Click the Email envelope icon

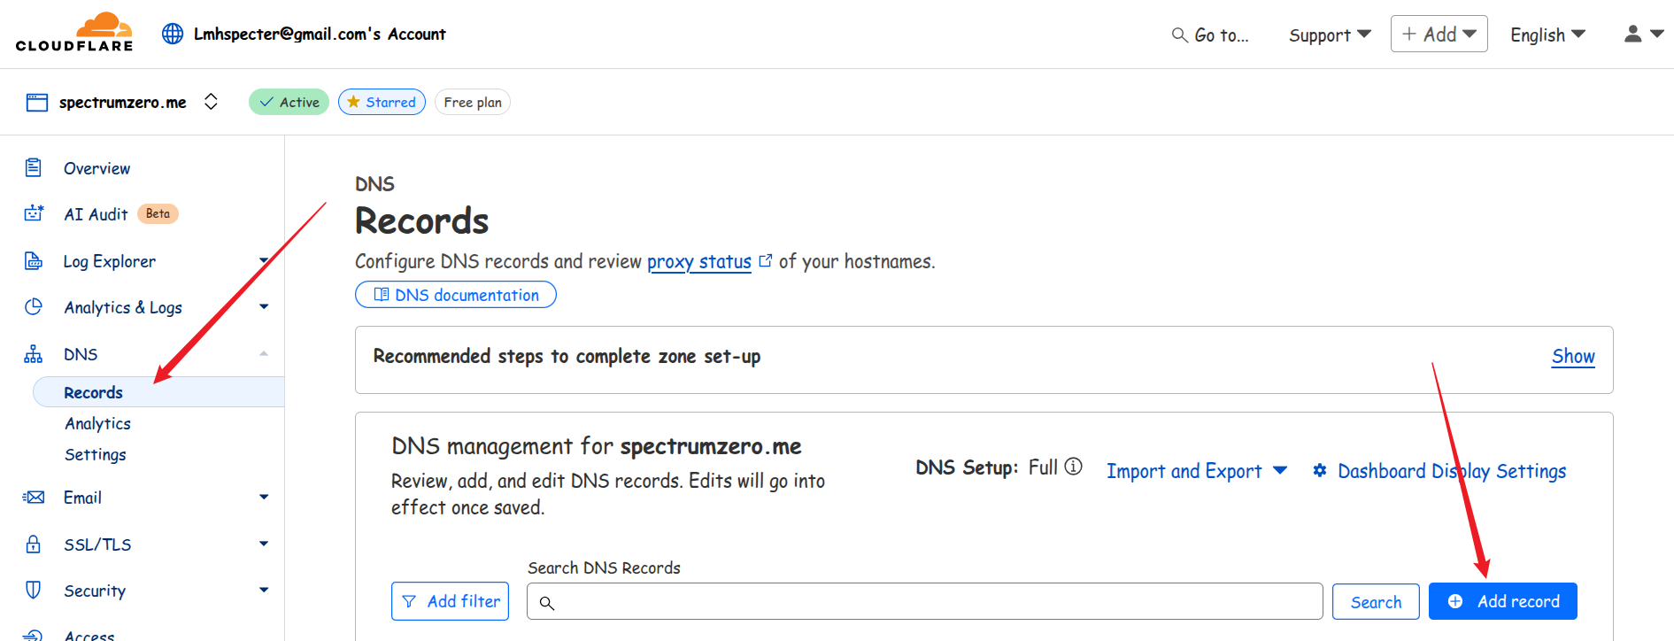tap(34, 497)
